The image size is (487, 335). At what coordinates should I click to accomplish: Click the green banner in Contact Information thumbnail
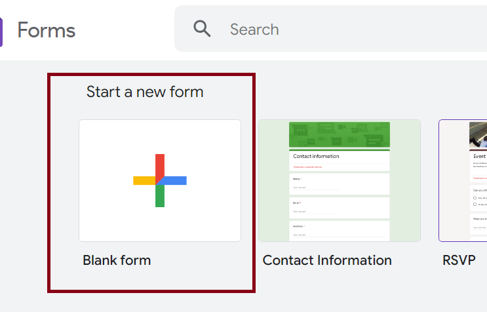click(340, 134)
